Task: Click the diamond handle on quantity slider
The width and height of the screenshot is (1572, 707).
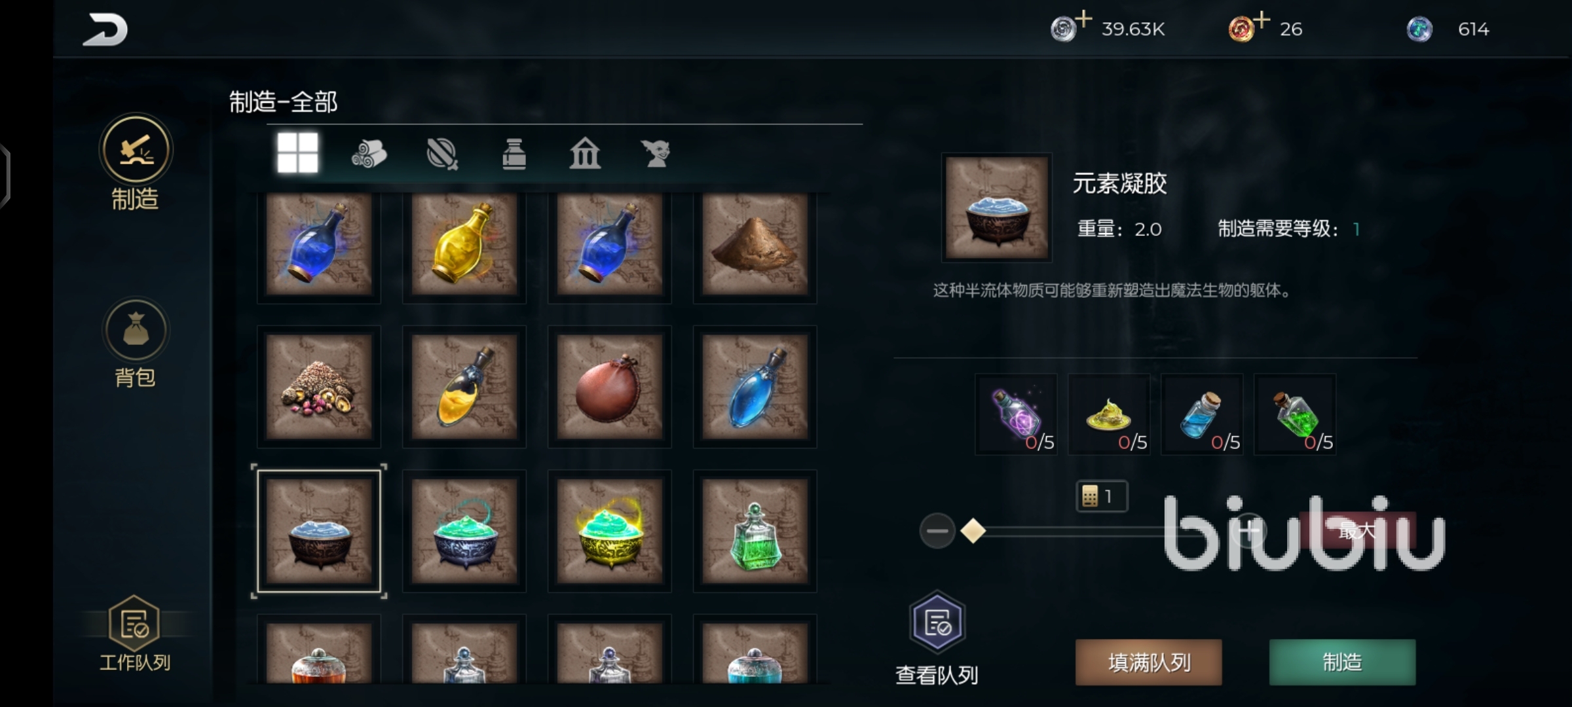Action: 973,530
